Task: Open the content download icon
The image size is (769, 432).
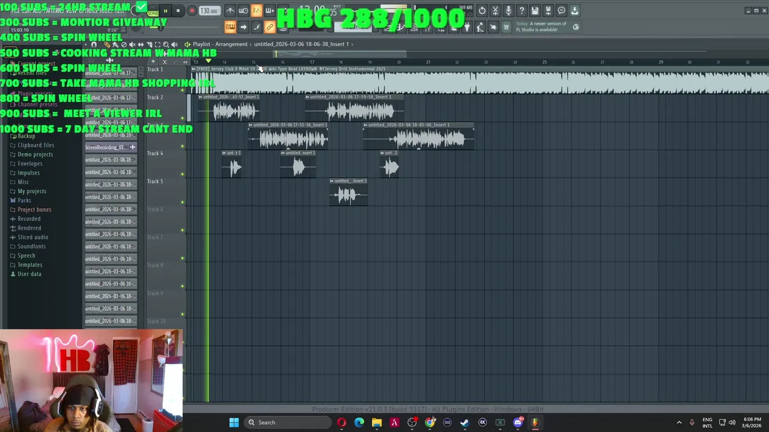Action: 574,11
